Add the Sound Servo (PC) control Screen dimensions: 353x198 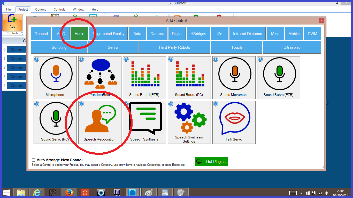[55, 122]
